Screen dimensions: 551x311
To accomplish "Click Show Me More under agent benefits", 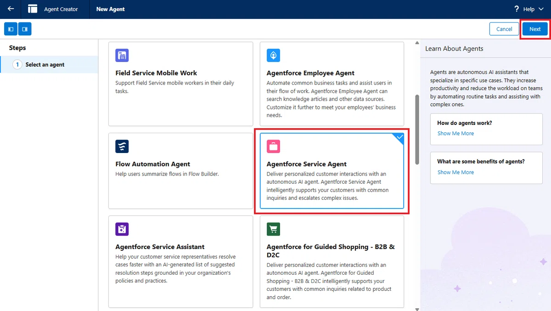I will 455,172.
